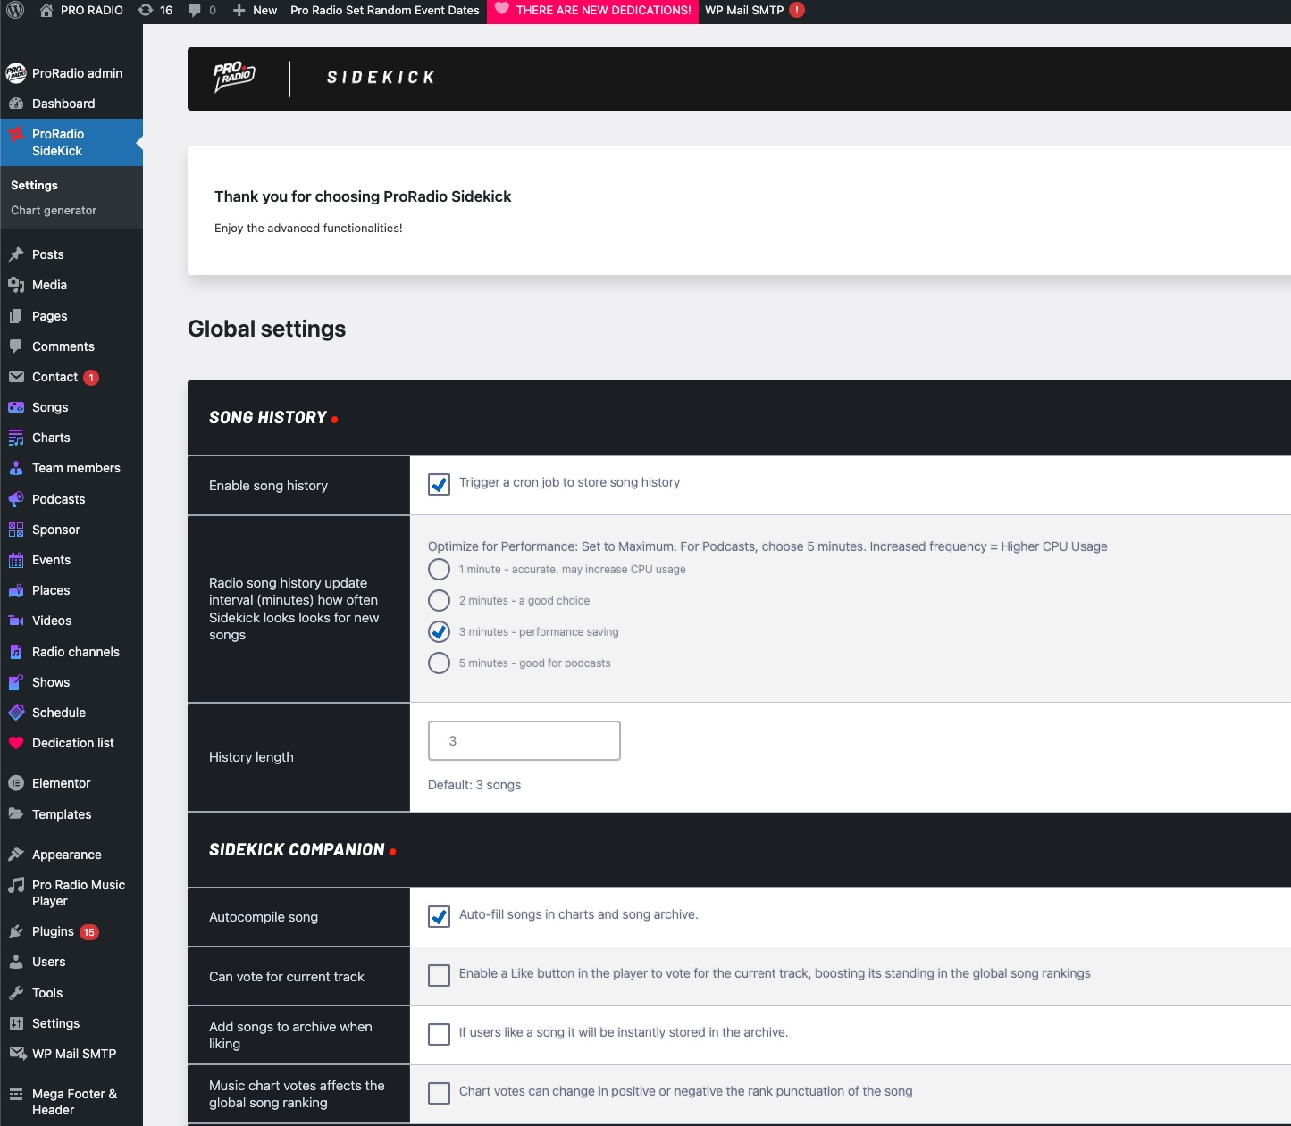Click the Places map icon
Image resolution: width=1291 pixels, height=1126 pixels.
[16, 590]
